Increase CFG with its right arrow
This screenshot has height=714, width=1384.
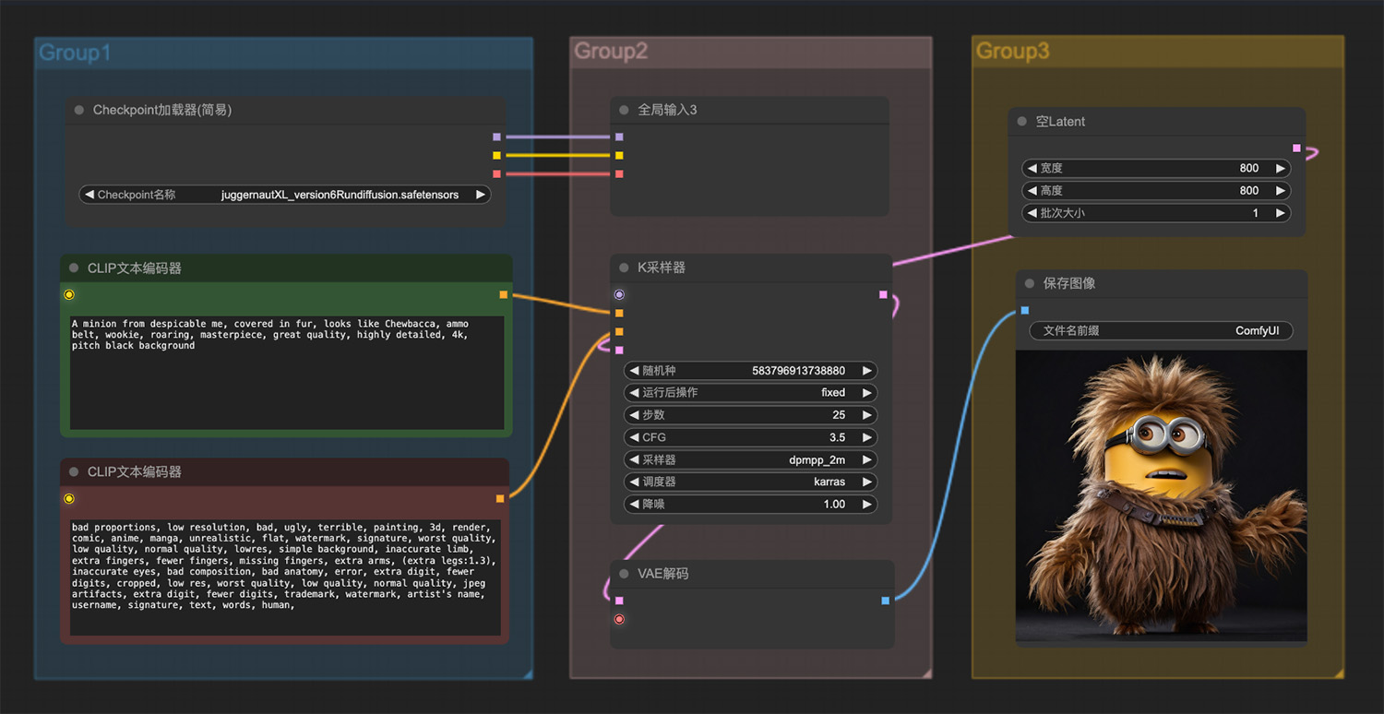pyautogui.click(x=867, y=437)
